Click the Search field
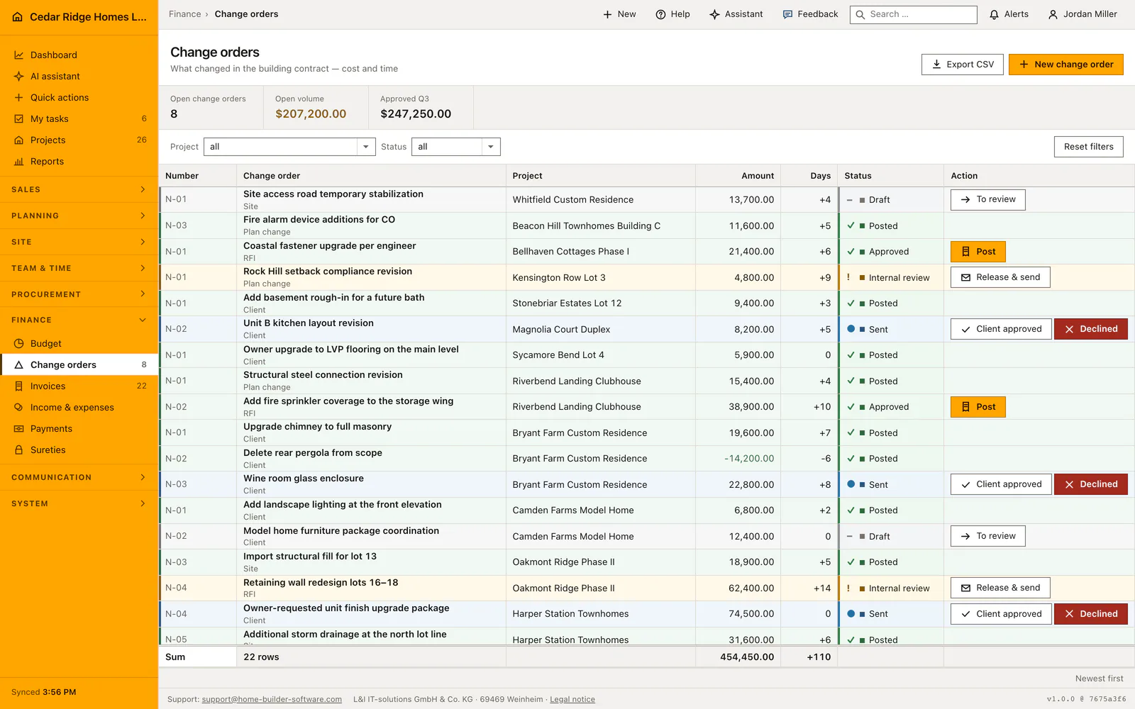Screen dimensions: 1135x709 point(914,14)
